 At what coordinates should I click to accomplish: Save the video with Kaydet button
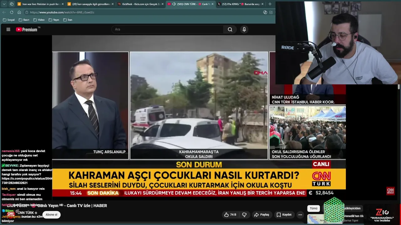[284, 215]
